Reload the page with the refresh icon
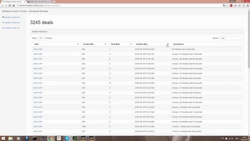The width and height of the screenshot is (250, 141). (10, 5)
